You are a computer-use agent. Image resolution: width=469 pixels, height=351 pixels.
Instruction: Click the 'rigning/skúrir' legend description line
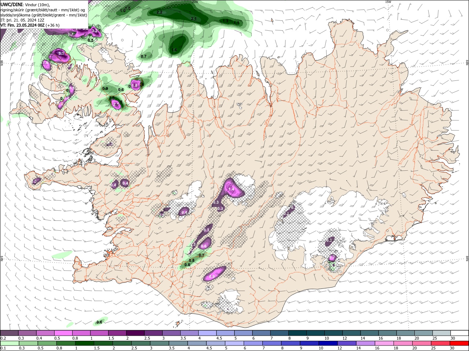coord(43,10)
